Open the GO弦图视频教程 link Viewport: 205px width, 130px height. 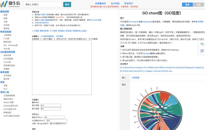(x=47, y=36)
